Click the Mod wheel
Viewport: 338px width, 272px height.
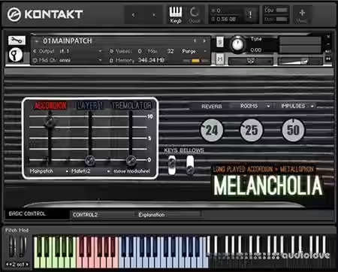point(23,247)
